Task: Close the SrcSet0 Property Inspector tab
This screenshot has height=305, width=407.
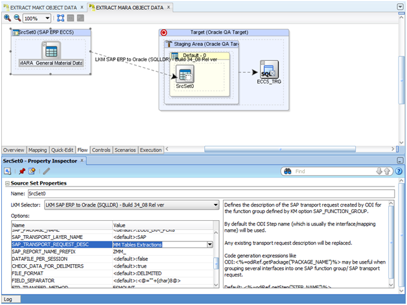Action: (x=82, y=161)
